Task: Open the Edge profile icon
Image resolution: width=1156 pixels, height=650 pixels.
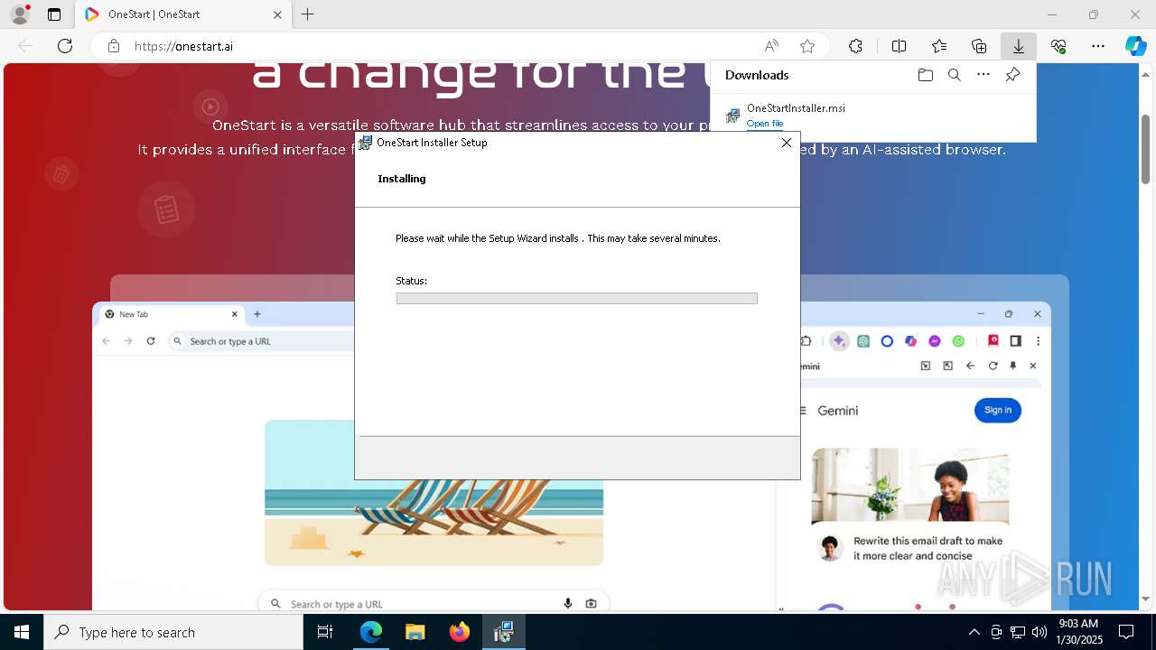Action: 20,14
